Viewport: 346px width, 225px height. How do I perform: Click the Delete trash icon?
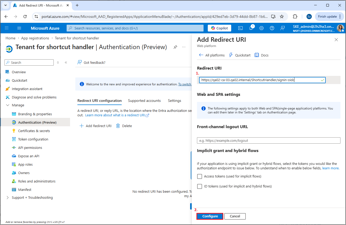pyautogui.click(x=118, y=126)
